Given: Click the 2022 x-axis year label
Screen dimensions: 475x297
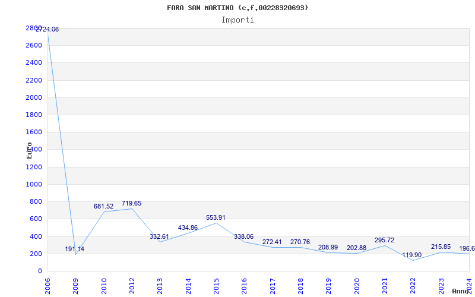Looking at the screenshot, I should tap(413, 286).
